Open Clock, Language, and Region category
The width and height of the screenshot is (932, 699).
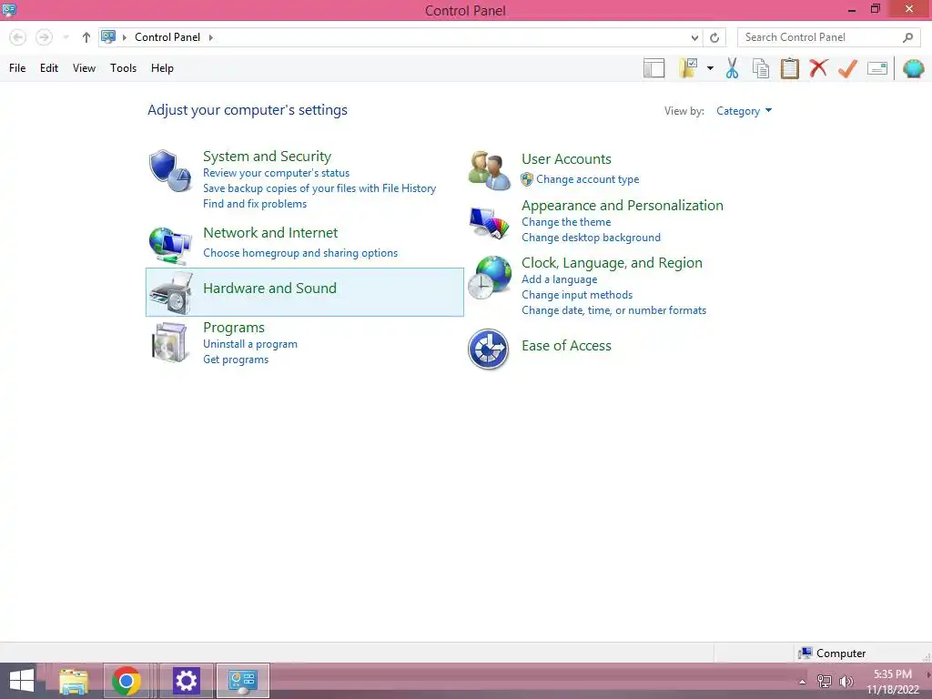pos(612,263)
